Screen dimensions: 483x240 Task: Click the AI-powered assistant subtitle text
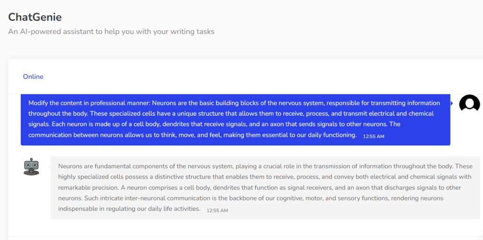click(x=111, y=32)
